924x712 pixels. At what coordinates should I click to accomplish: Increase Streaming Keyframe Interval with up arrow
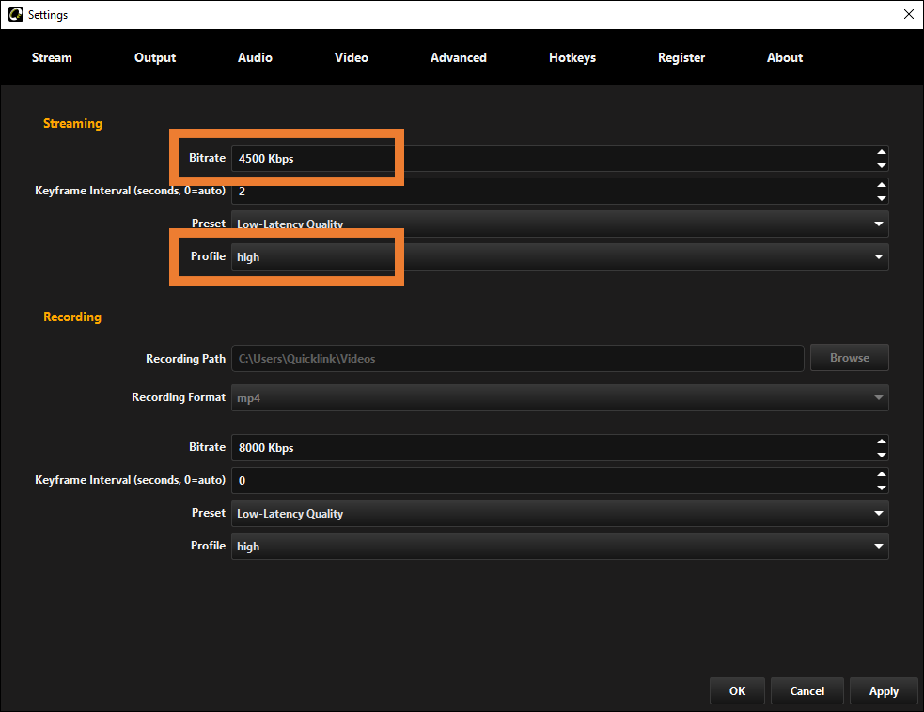pos(881,185)
